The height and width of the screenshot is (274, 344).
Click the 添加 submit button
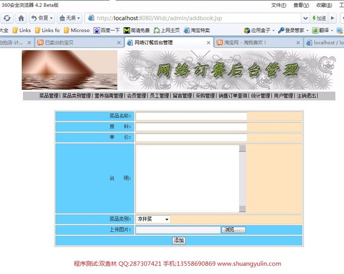(x=179, y=240)
